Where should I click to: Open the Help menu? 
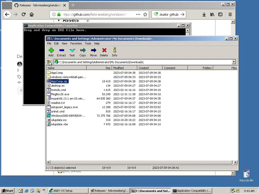point(97,43)
